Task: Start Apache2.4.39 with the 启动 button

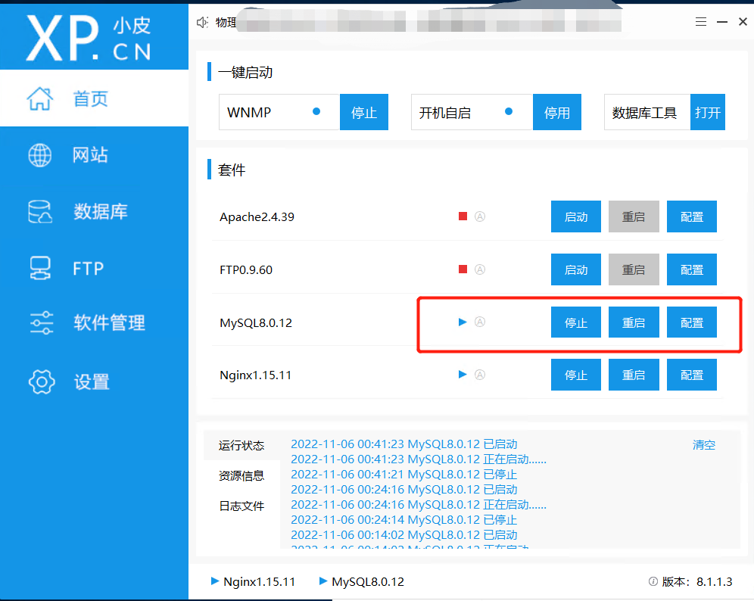Action: click(x=575, y=216)
